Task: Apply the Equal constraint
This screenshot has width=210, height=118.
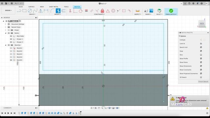Action: point(86,11)
